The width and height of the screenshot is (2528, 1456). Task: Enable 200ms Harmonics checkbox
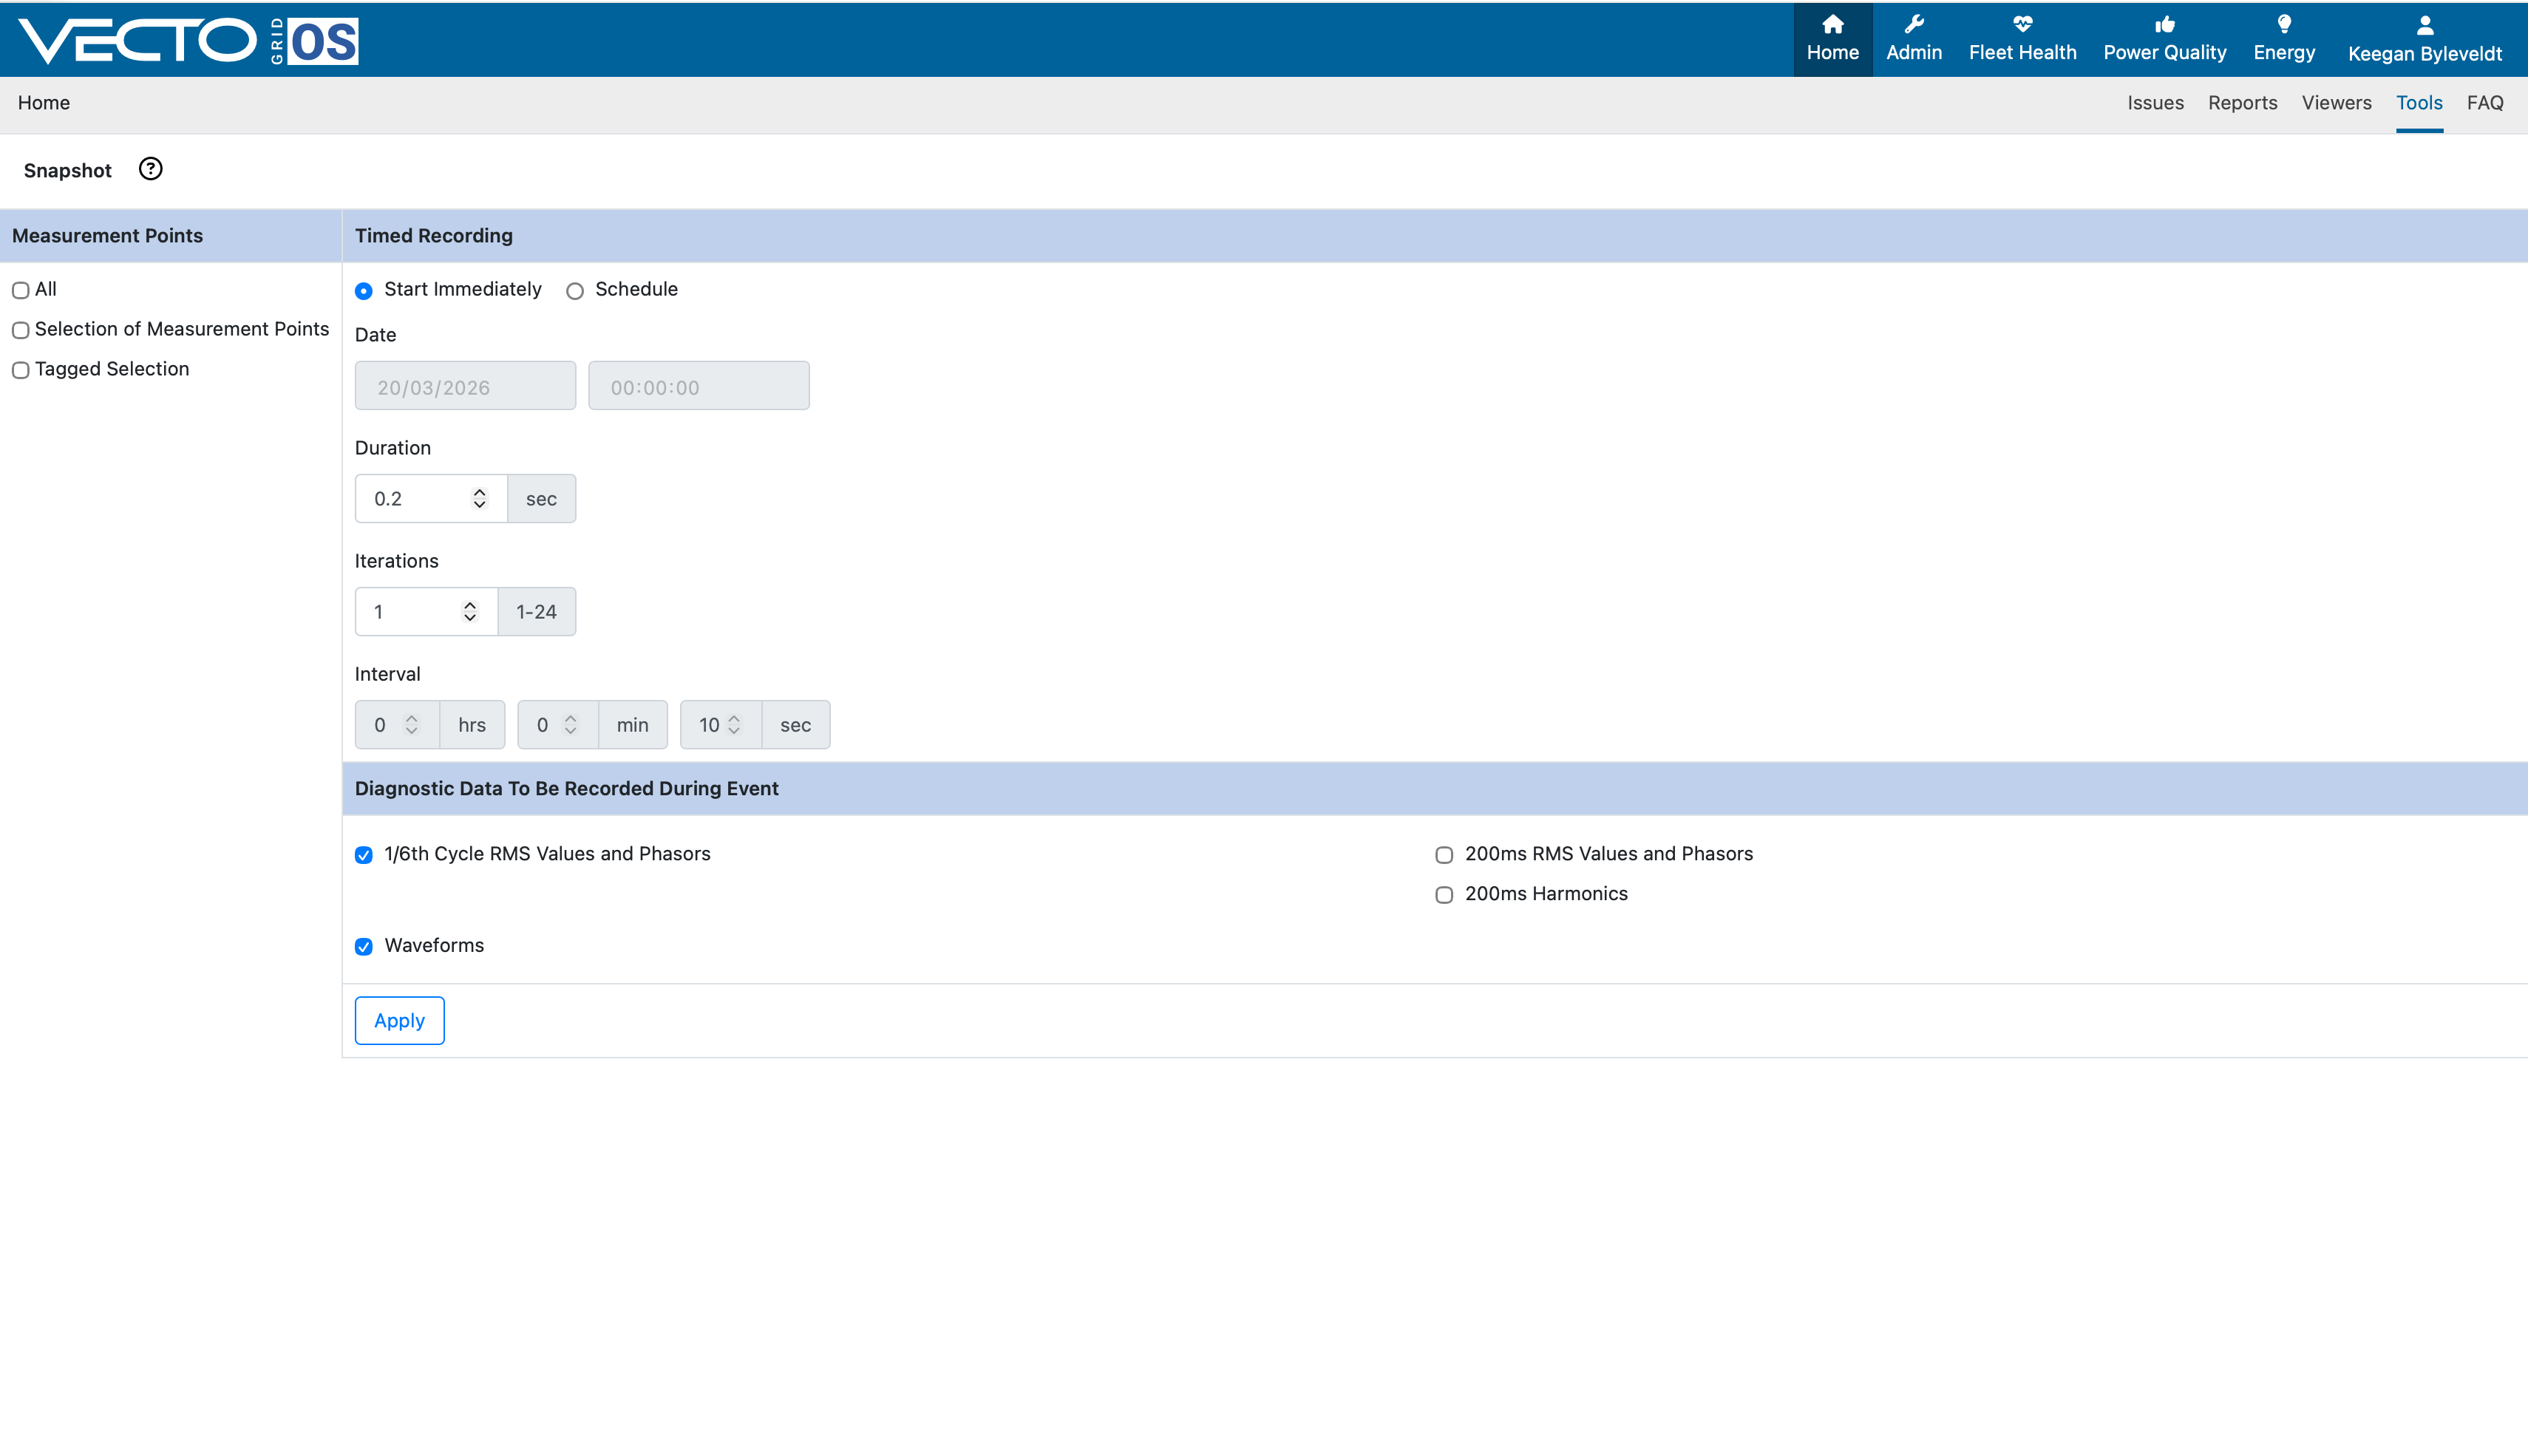click(x=1444, y=895)
